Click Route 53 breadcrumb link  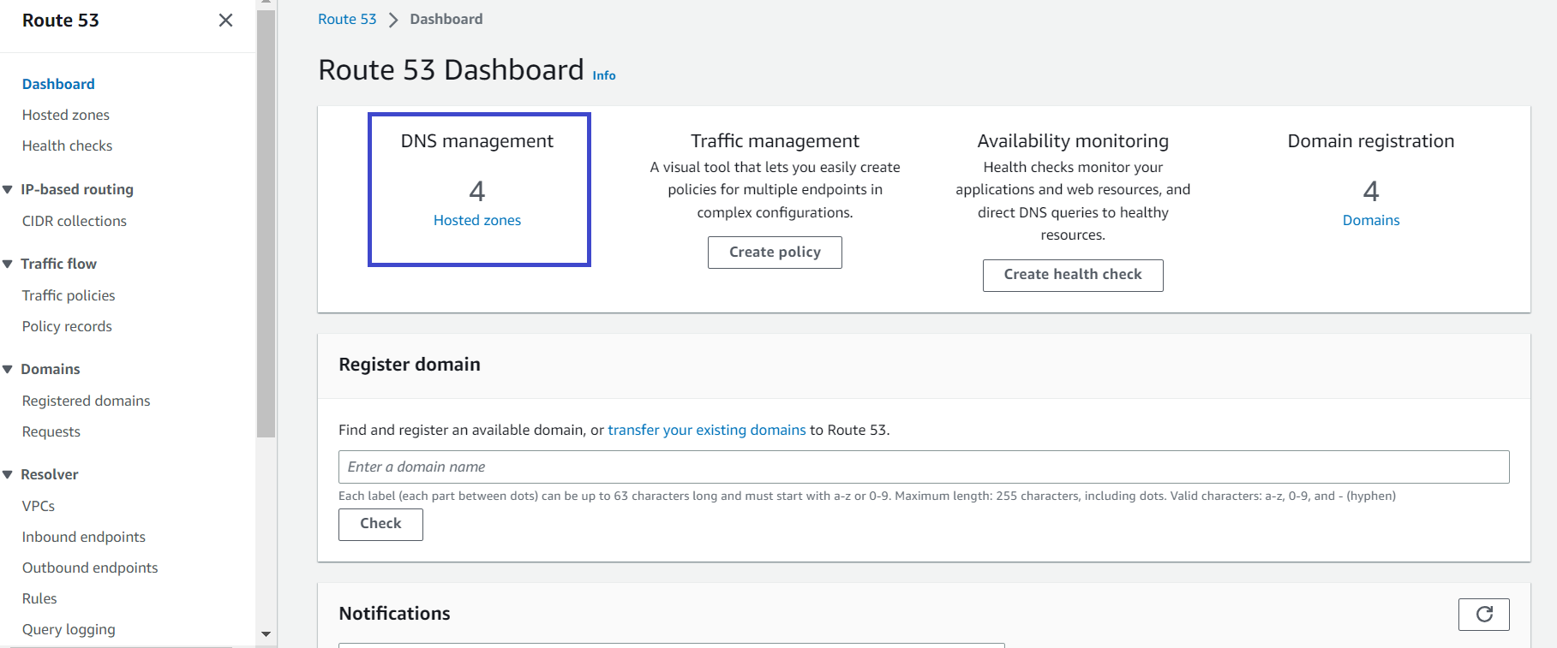(x=347, y=19)
